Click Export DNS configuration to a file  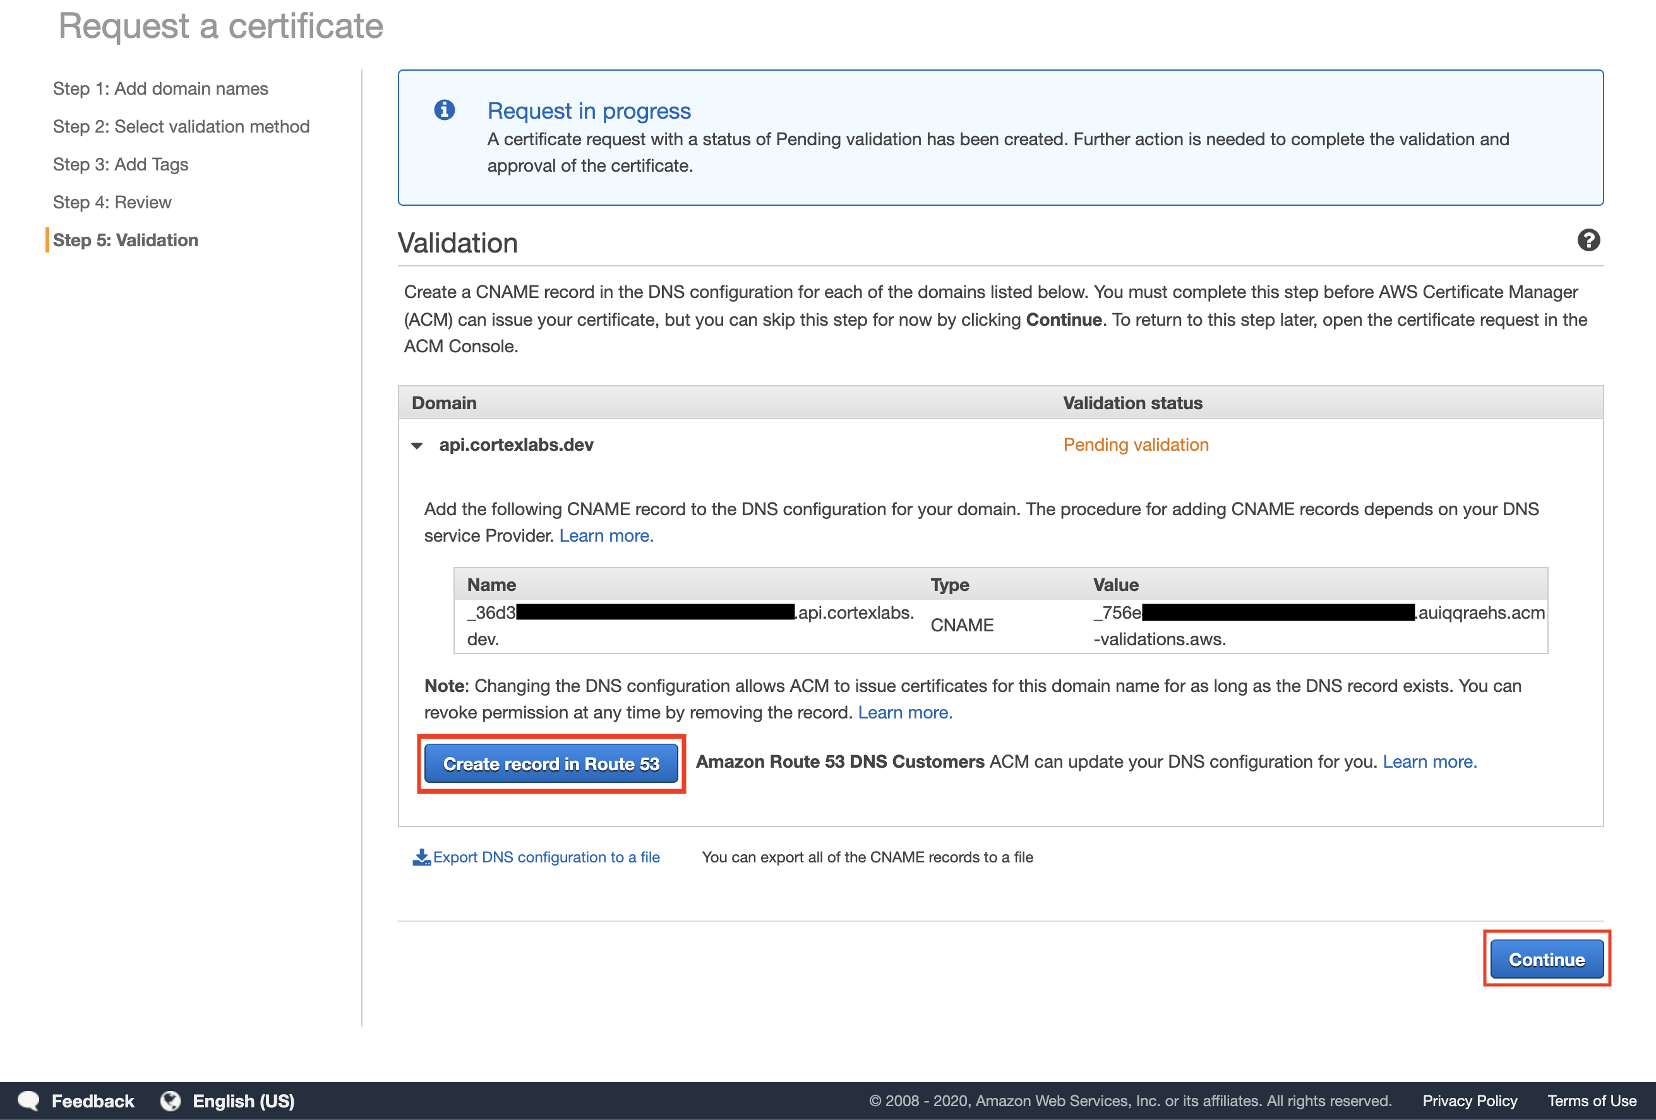pyautogui.click(x=546, y=857)
